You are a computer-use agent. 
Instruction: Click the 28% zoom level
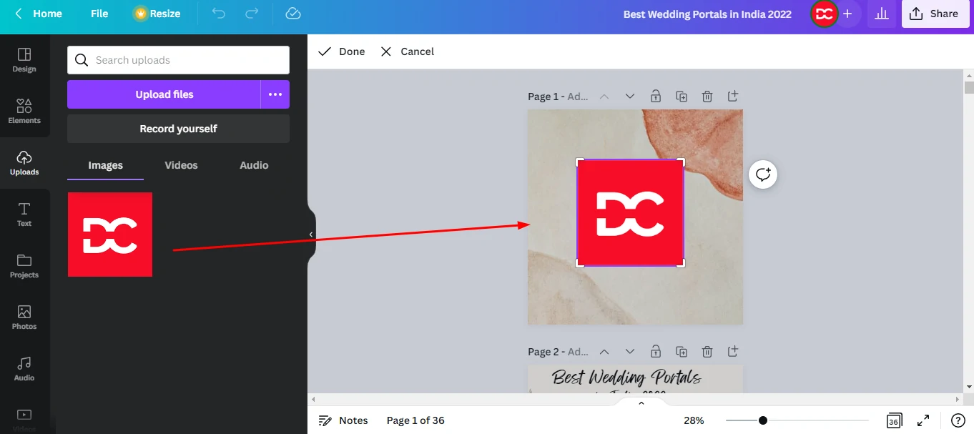click(694, 420)
